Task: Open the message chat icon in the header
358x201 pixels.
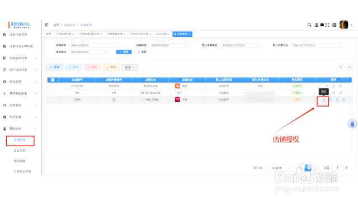Action: [x=322, y=25]
